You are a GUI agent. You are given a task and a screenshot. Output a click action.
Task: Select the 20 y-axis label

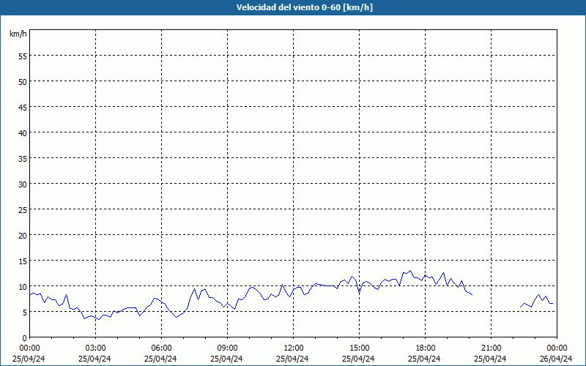(23, 236)
